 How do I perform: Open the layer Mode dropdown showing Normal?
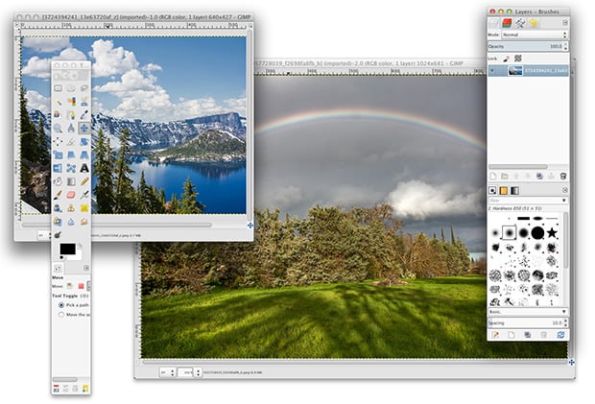click(535, 35)
